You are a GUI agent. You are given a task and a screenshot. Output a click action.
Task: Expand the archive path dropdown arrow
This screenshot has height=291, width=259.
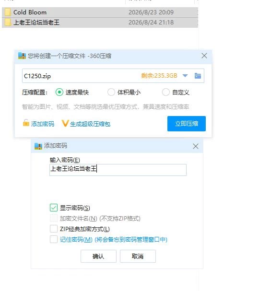coord(185,76)
